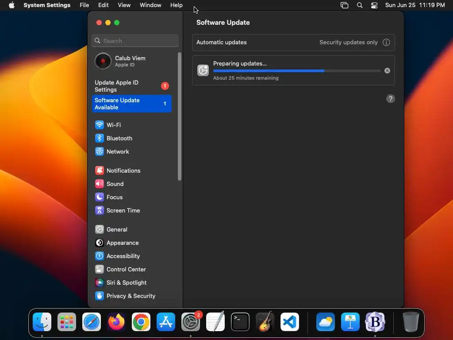Open Finder from the Dock
453x340 pixels.
42,322
